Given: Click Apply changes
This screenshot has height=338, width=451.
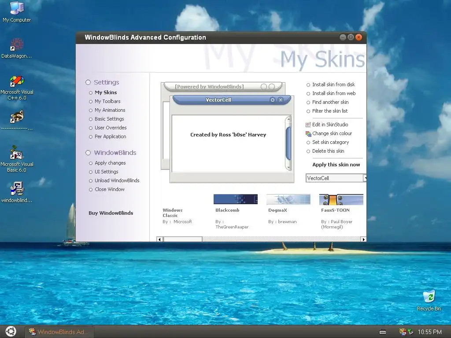Looking at the screenshot, I should [110, 163].
